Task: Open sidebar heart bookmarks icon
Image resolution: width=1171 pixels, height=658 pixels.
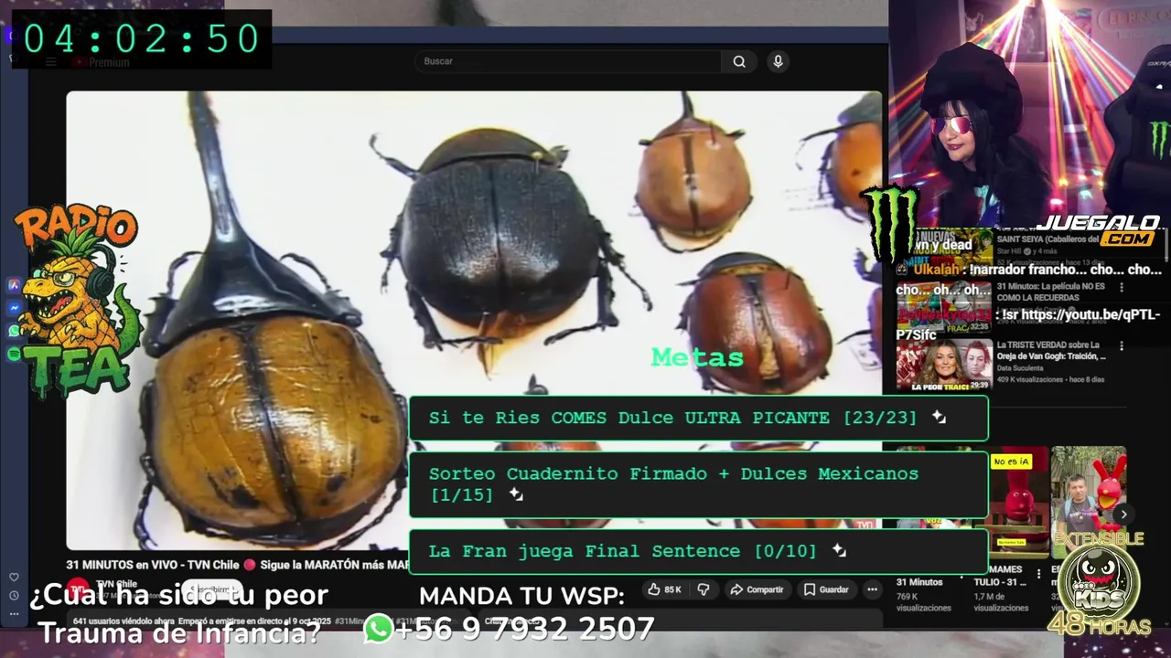Action: pos(14,578)
